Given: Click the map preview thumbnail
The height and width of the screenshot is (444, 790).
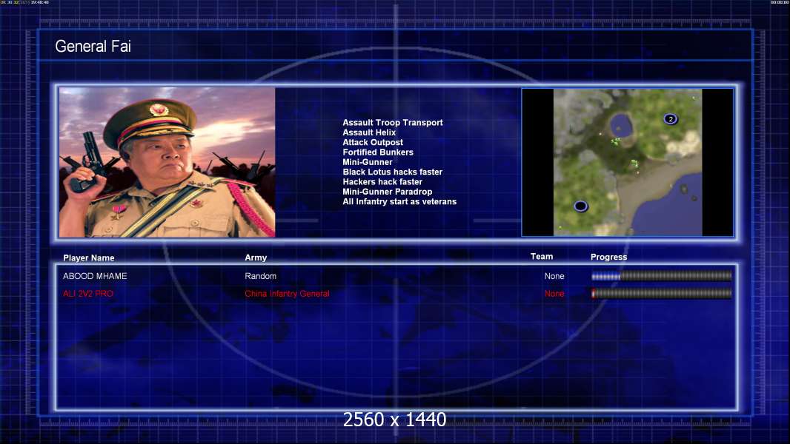Looking at the screenshot, I should [627, 162].
